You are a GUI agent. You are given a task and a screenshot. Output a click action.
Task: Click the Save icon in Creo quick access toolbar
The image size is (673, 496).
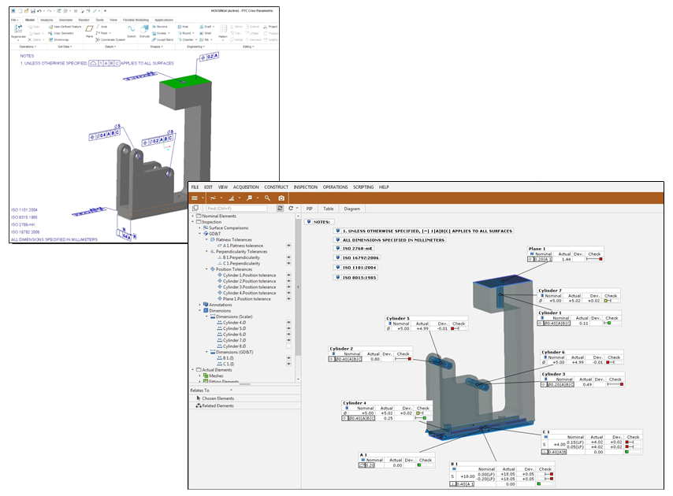pos(32,11)
